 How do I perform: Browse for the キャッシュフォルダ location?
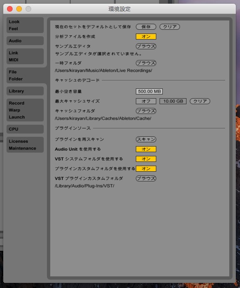click(x=146, y=111)
